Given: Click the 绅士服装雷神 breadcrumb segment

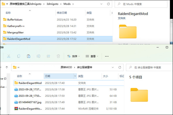Looking at the screenshot, I should pos(84,67).
